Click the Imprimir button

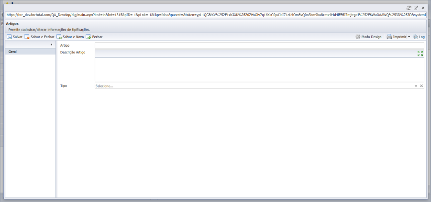pyautogui.click(x=397, y=37)
